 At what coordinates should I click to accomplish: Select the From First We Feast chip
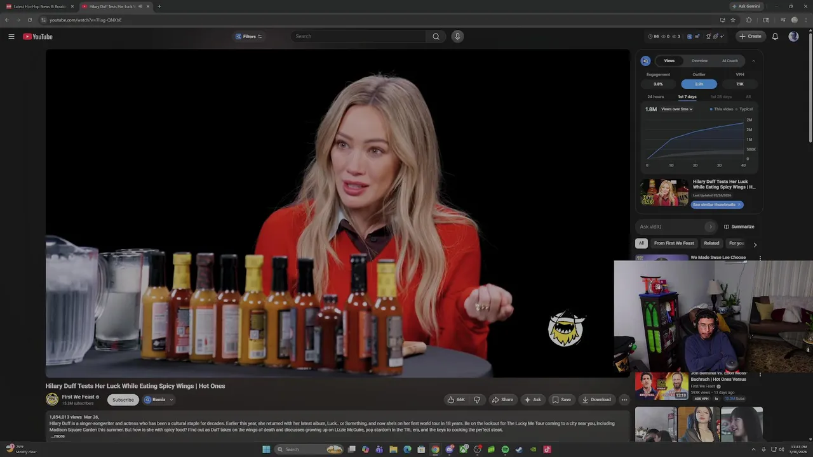(674, 243)
